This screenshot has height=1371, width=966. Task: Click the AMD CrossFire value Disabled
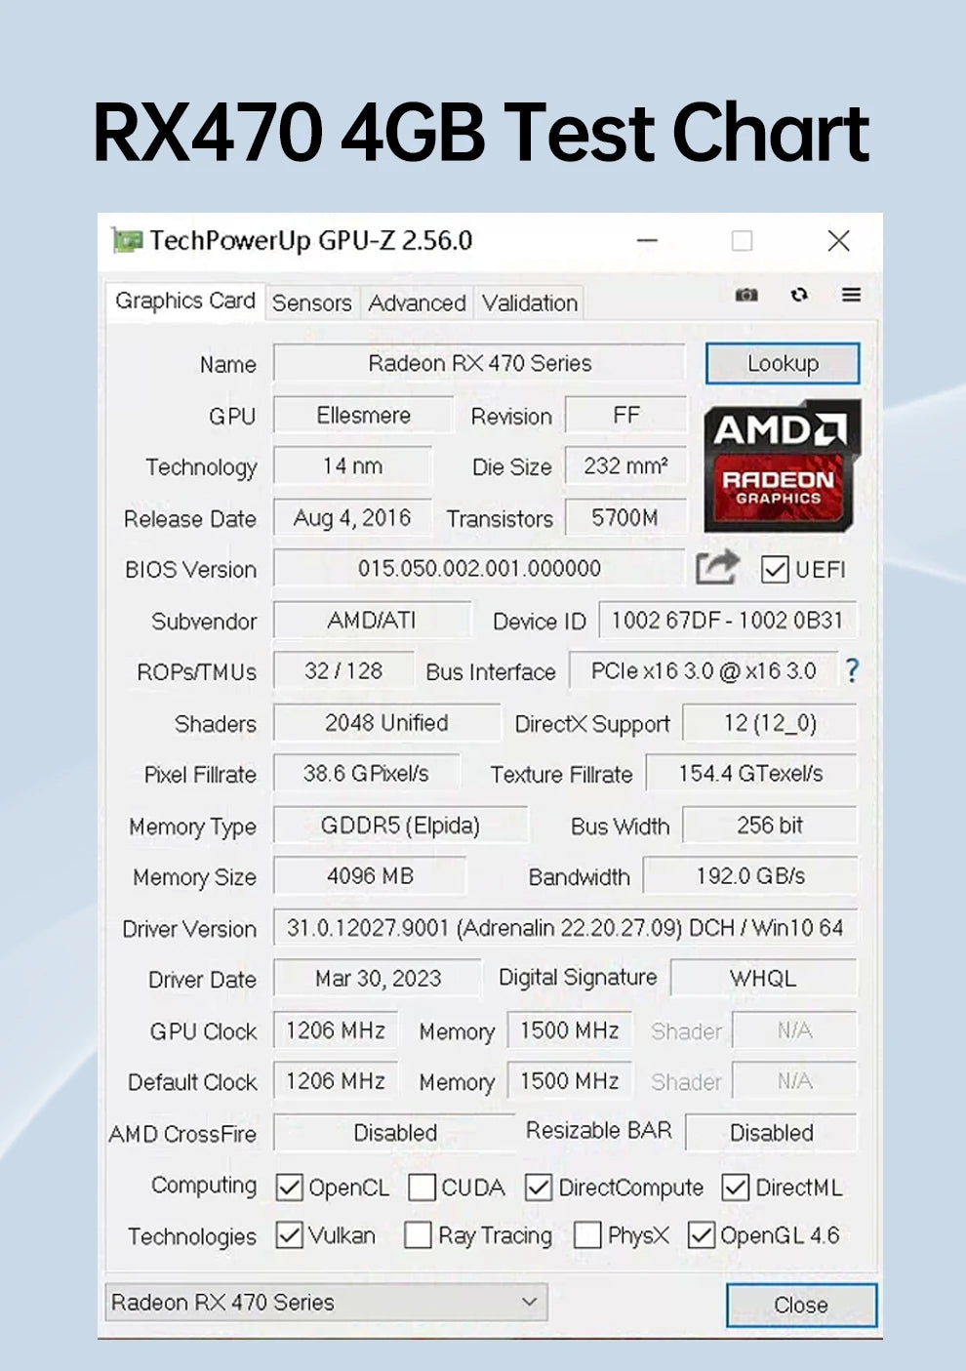[394, 1132]
